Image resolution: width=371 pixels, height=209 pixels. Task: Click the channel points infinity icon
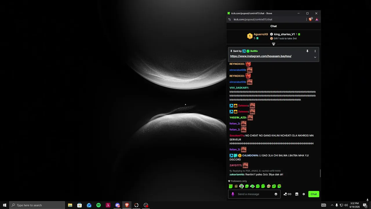point(289,194)
